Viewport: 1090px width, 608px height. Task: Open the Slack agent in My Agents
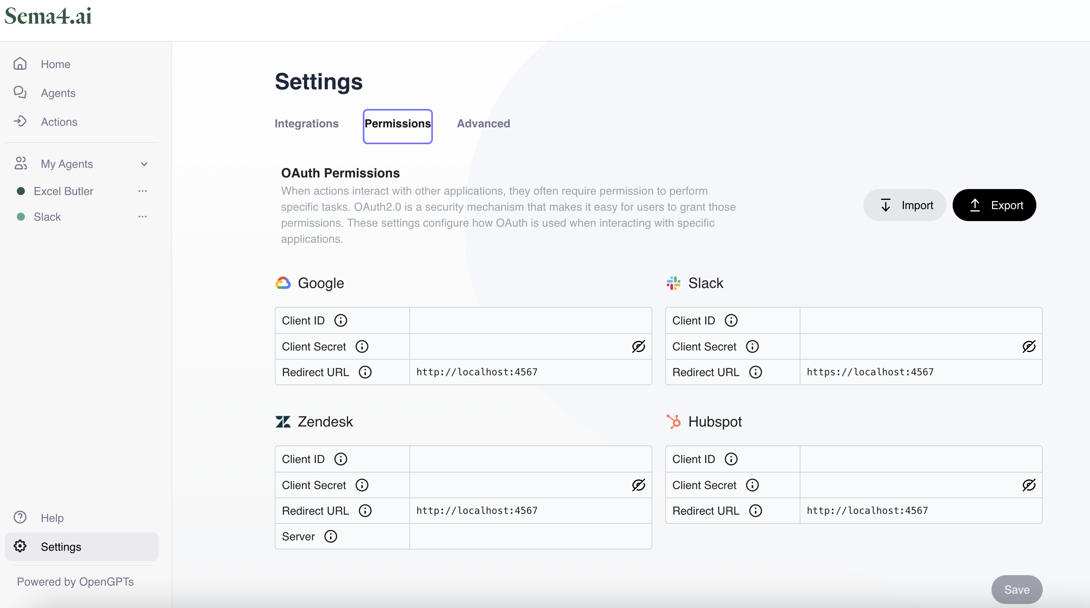click(x=47, y=217)
